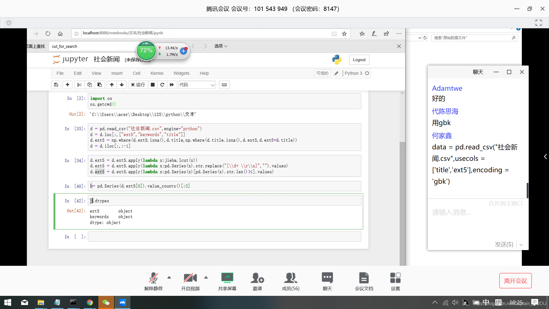The height and width of the screenshot is (309, 549).
Task: Open the Help menu in Jupyter
Action: 204,73
